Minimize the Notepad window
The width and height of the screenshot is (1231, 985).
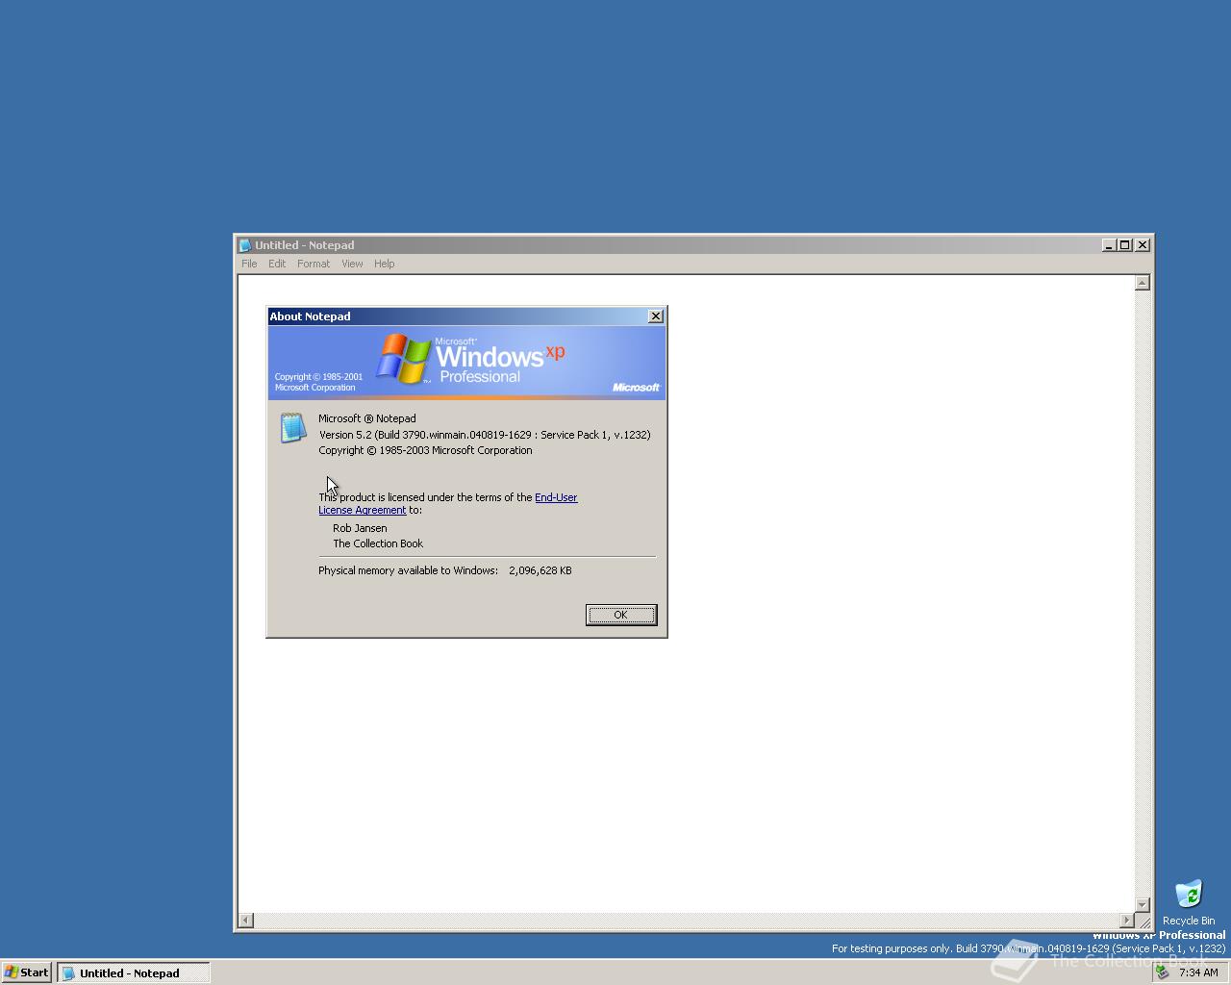(x=1109, y=245)
